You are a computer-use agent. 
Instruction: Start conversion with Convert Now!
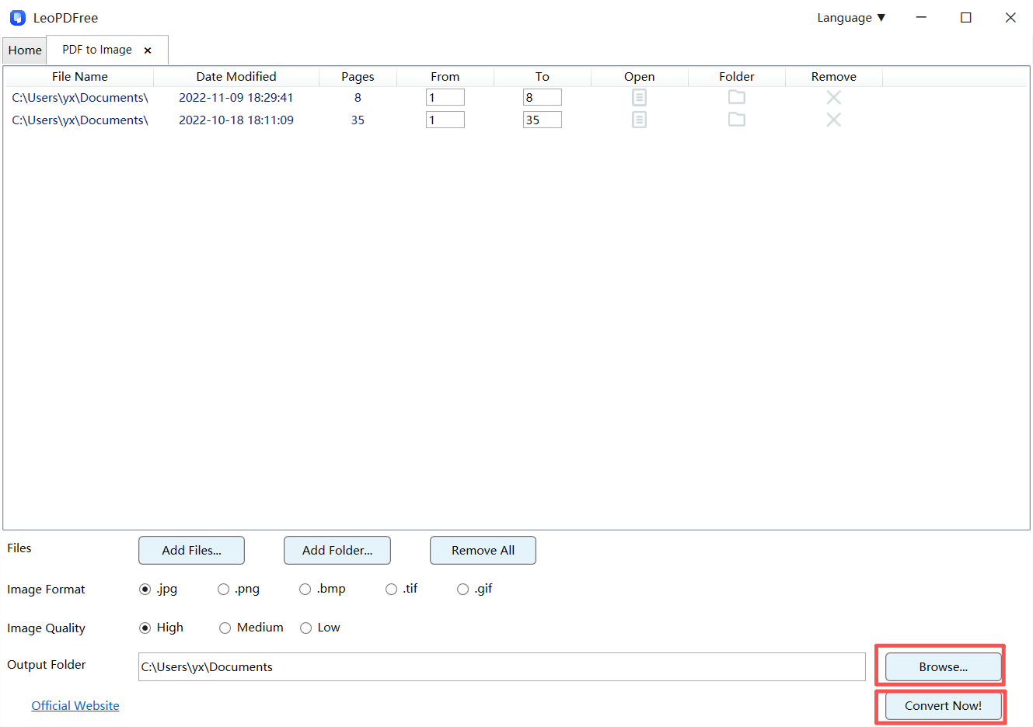944,706
